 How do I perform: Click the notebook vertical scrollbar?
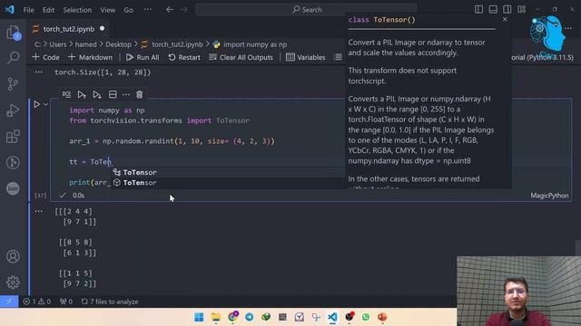[578, 247]
